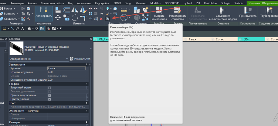278x126 pixels.
Task: Click the Selection Box (Рамка выбора) icon
Action: (108, 18)
